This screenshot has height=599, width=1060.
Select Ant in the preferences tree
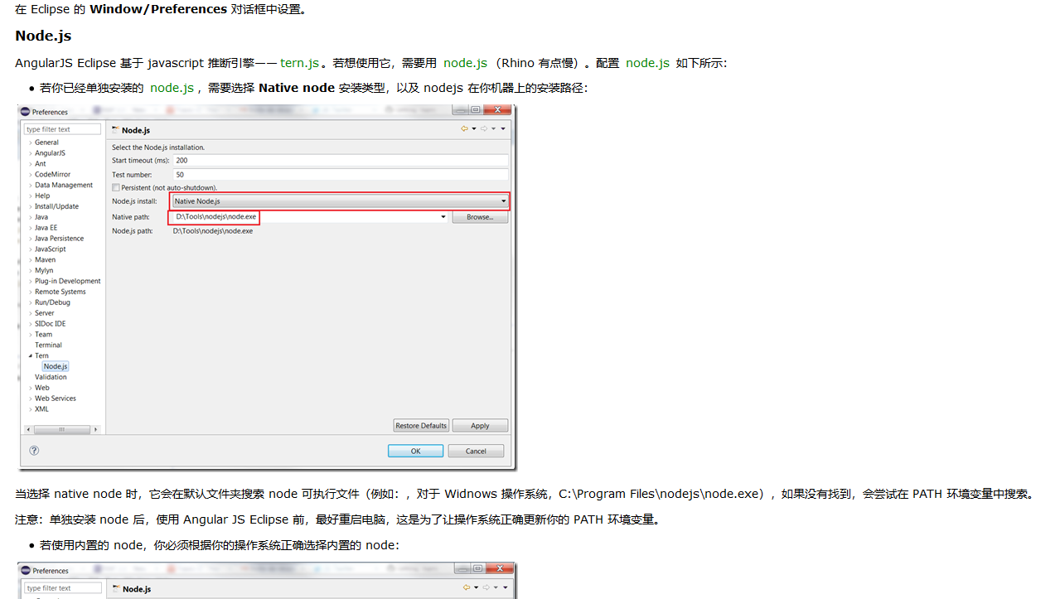(41, 164)
